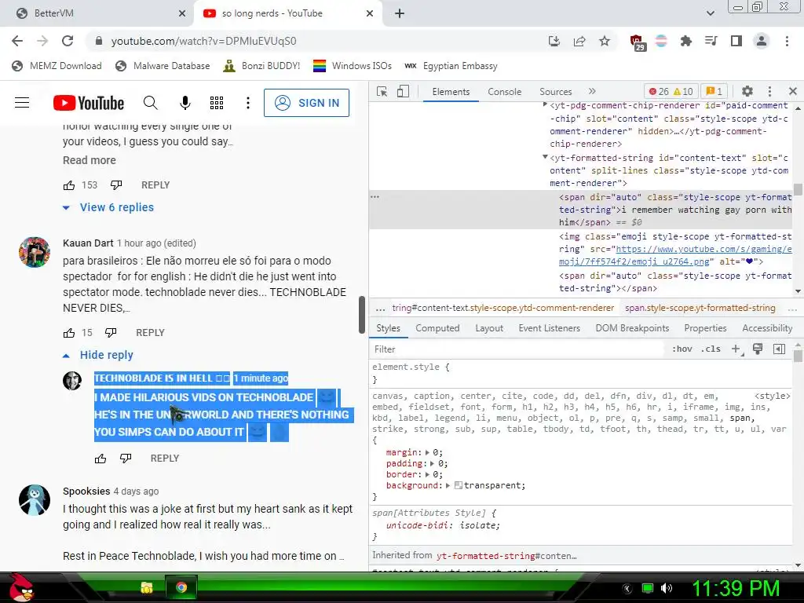Select Event Listeners tab
This screenshot has height=603, width=804.
click(549, 328)
